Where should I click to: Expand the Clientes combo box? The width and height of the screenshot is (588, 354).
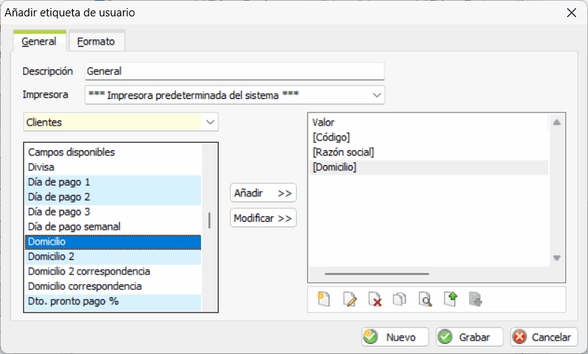[210, 122]
